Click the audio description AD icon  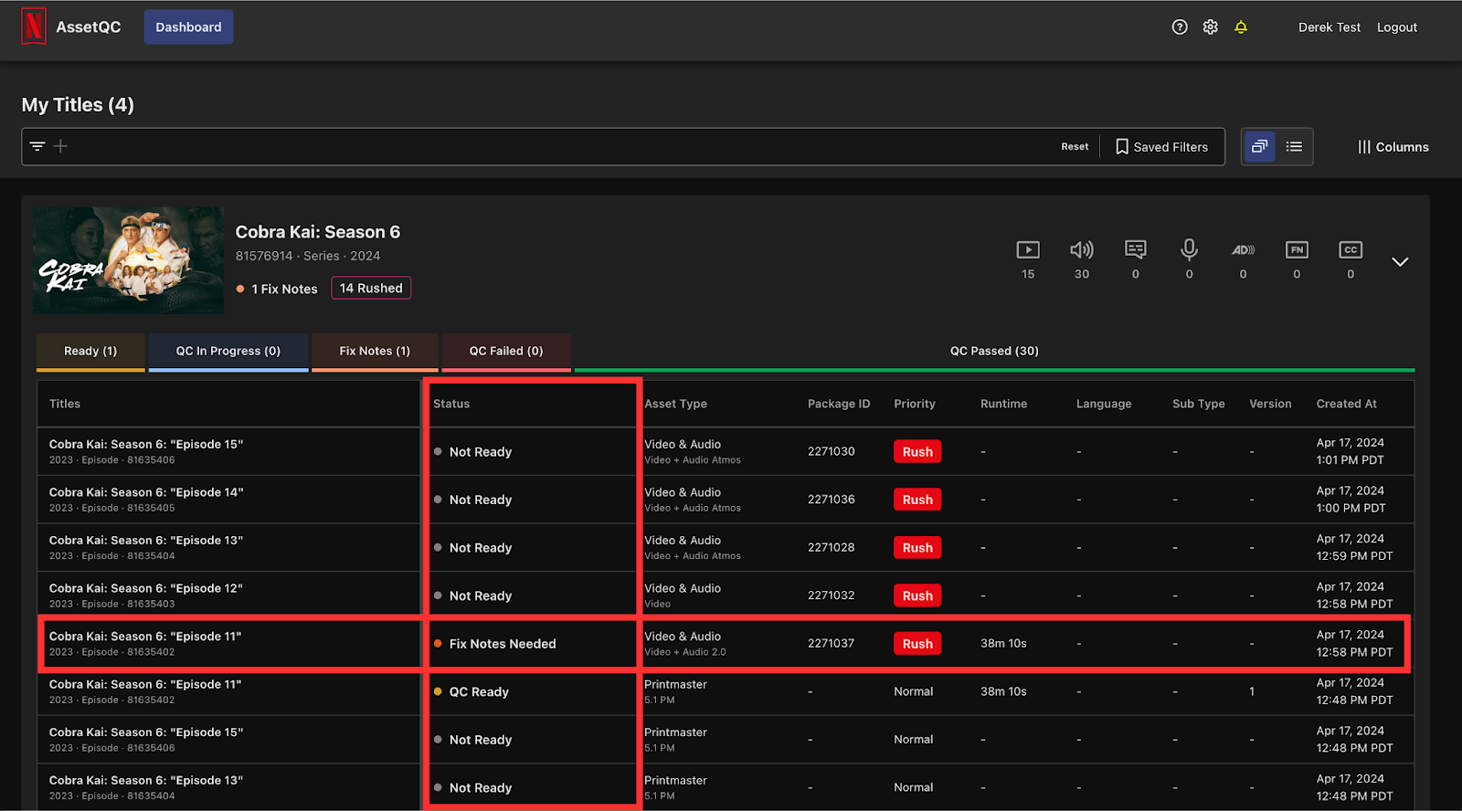pyautogui.click(x=1243, y=249)
